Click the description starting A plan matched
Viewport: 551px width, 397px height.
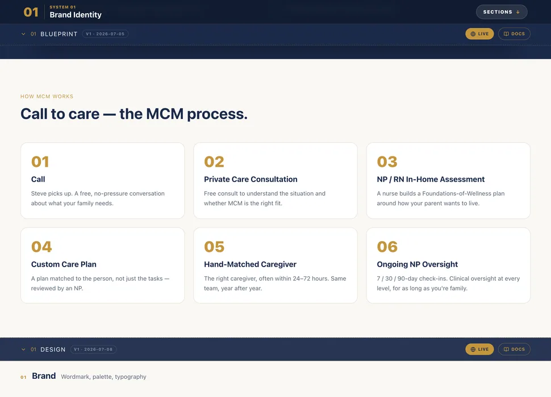coord(100,284)
